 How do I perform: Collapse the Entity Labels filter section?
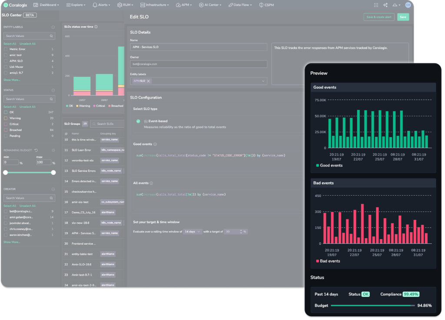coord(53,27)
